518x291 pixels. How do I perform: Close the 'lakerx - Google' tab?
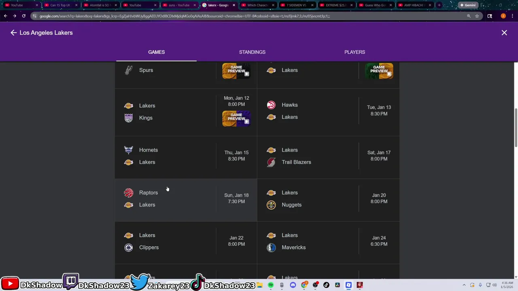click(234, 5)
